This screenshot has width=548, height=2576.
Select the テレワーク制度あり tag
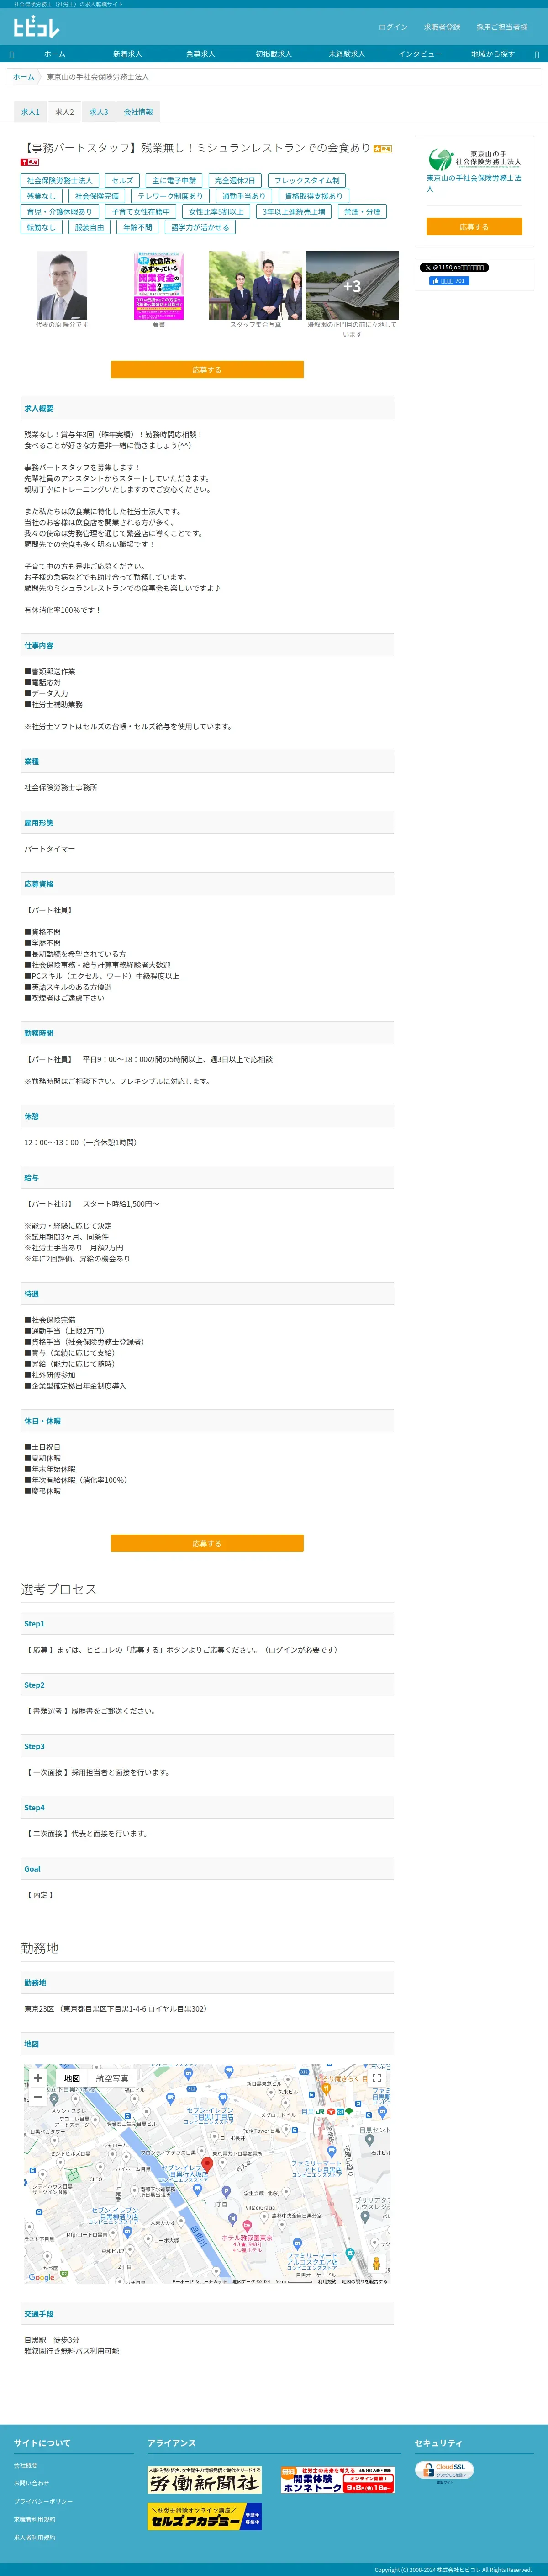170,196
